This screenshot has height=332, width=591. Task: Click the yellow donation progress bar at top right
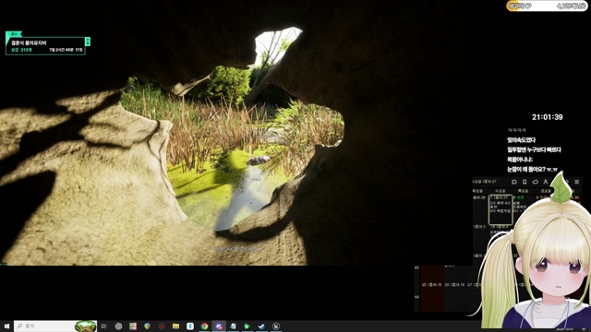[547, 6]
